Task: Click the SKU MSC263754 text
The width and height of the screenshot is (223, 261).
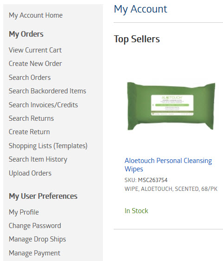Action: coord(146,180)
